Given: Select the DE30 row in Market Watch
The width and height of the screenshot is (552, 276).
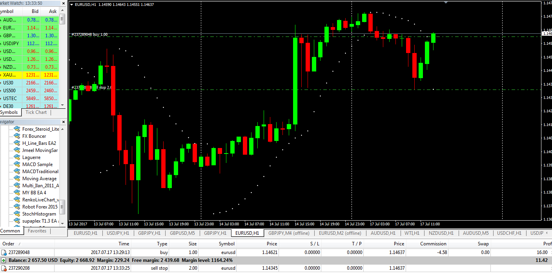Looking at the screenshot, I should pyautogui.click(x=29, y=106).
